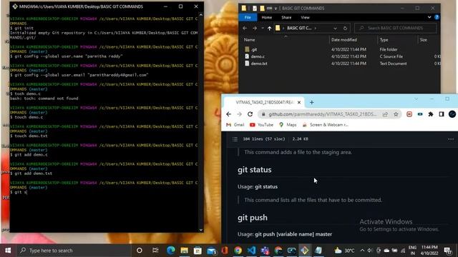The image size is (458, 257).
Task: Open Cortana circle on taskbar
Action: [x=140, y=251]
